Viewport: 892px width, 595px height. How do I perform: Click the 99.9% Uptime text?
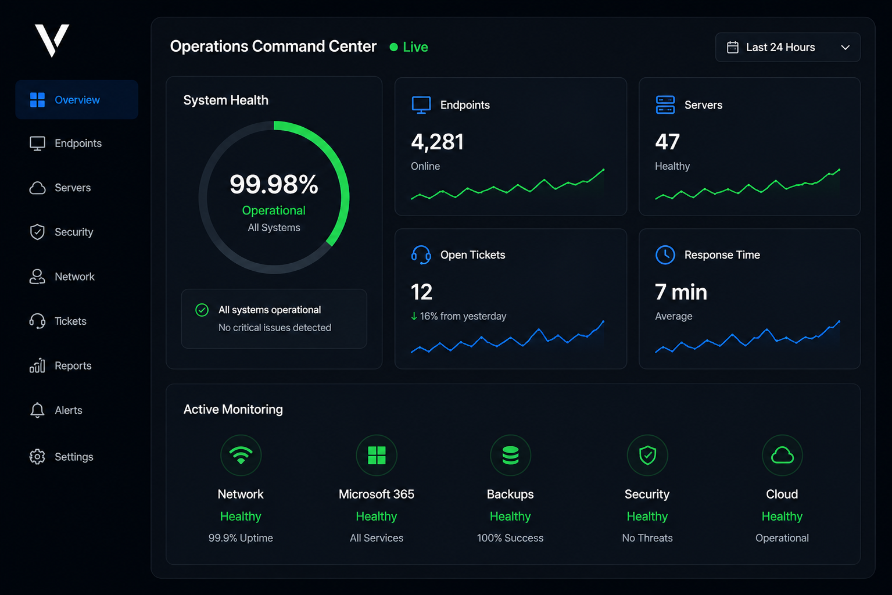[x=241, y=538]
